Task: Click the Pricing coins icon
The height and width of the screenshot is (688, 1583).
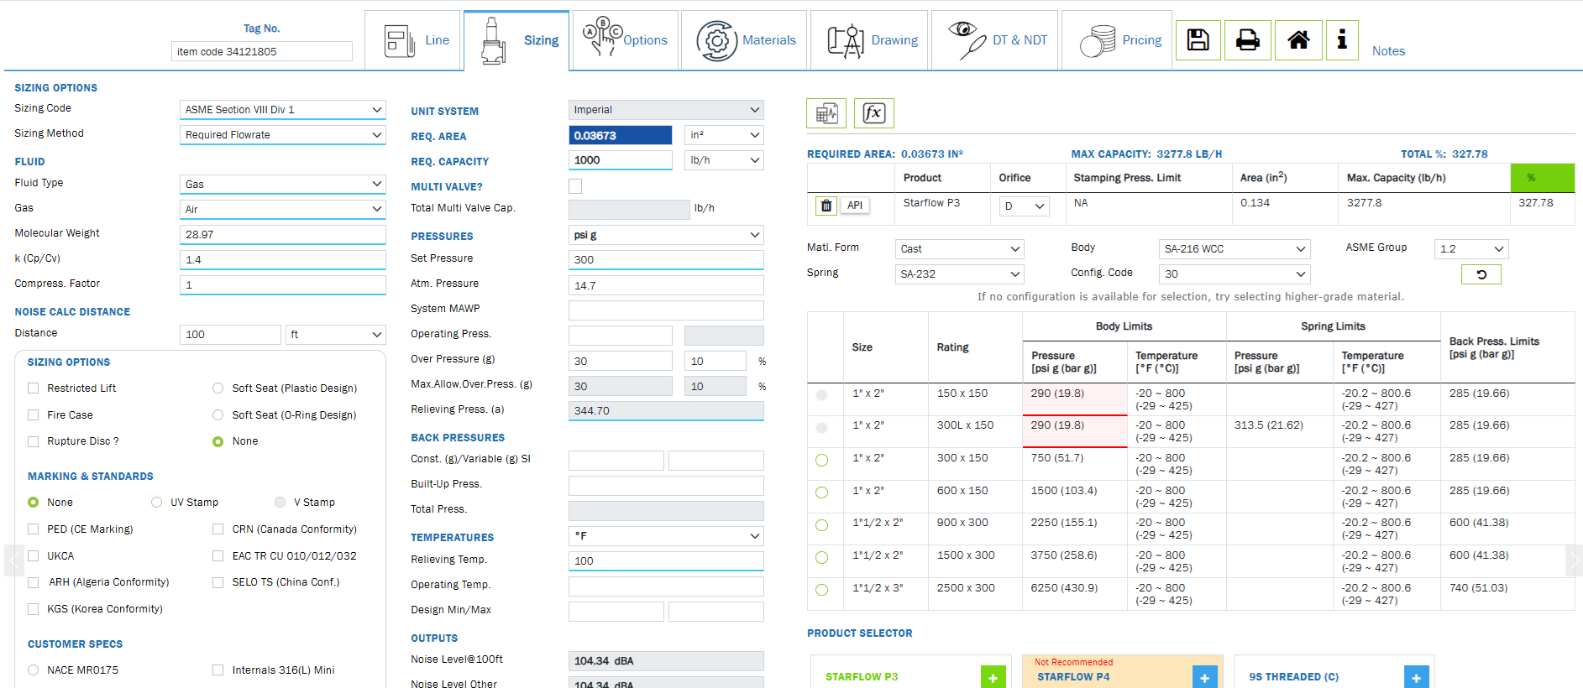Action: click(x=1098, y=41)
